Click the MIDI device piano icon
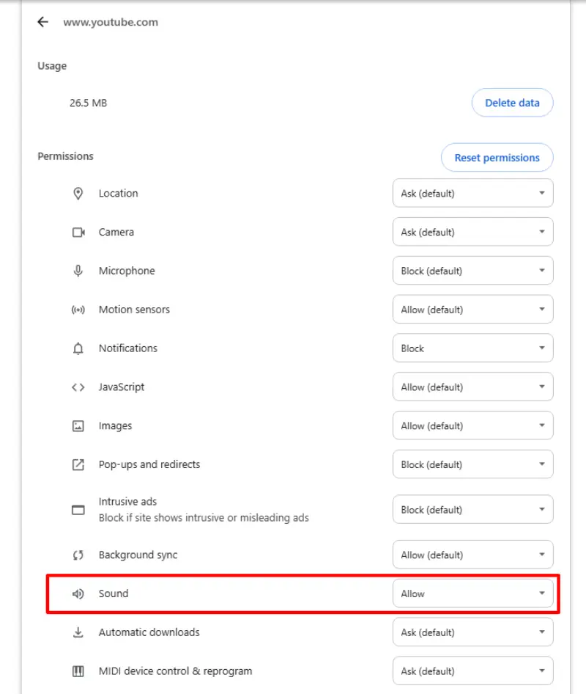The image size is (586, 694). click(78, 671)
